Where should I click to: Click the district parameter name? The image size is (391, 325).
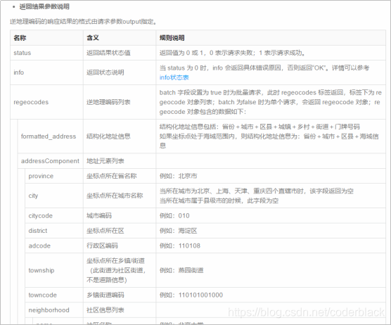click(x=38, y=231)
